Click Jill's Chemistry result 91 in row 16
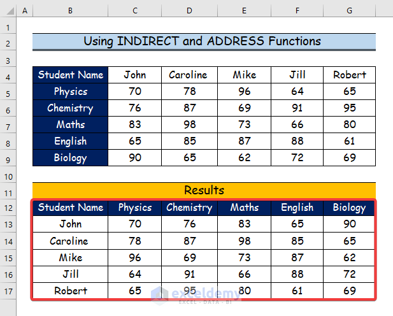393x316 pixels. 189,275
